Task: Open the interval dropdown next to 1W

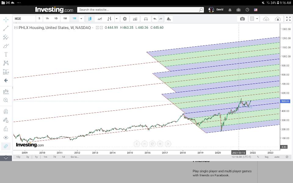Action: (x=81, y=19)
